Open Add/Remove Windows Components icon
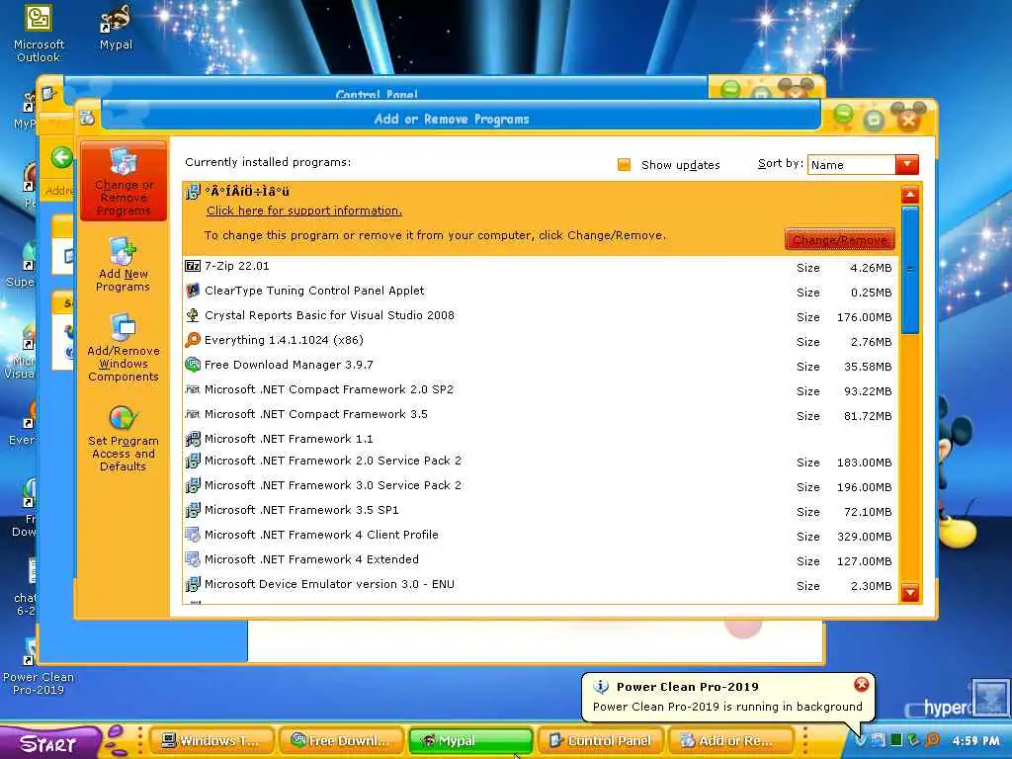Viewport: 1012px width, 759px height. (x=123, y=327)
